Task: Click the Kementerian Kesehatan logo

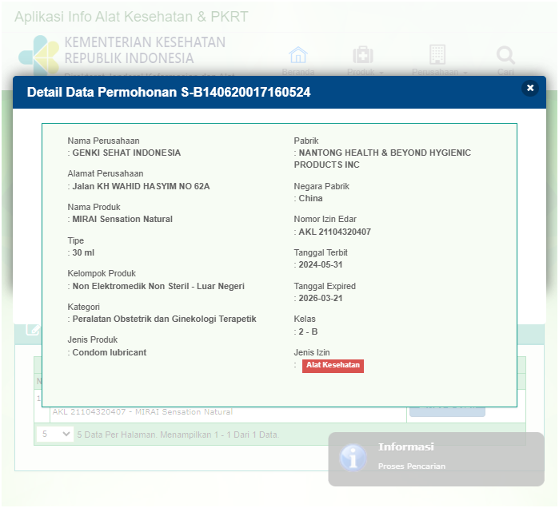Action: tap(38, 54)
